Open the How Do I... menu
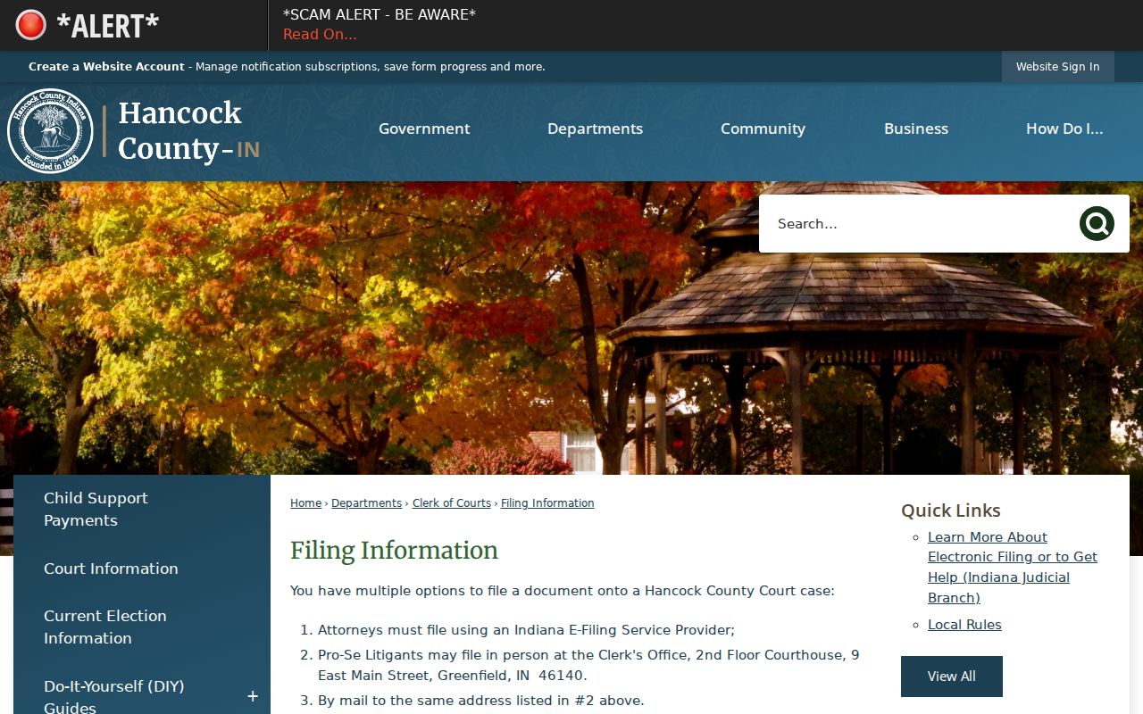This screenshot has height=714, width=1143. (x=1064, y=129)
